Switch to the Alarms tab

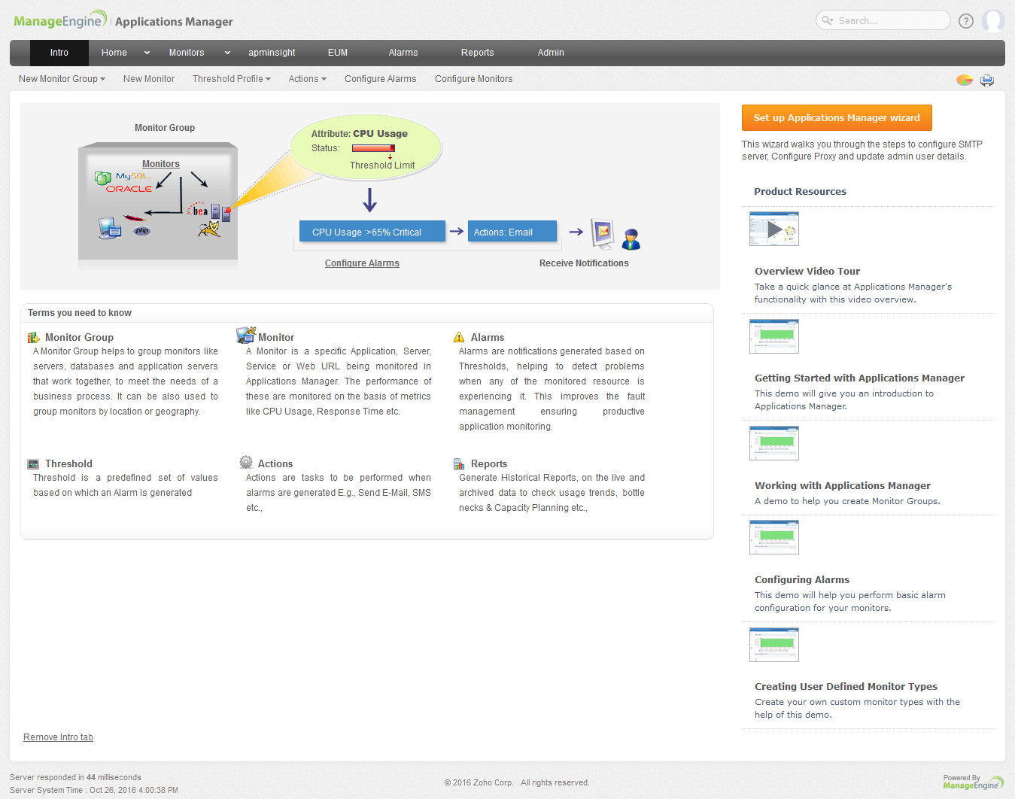point(403,53)
